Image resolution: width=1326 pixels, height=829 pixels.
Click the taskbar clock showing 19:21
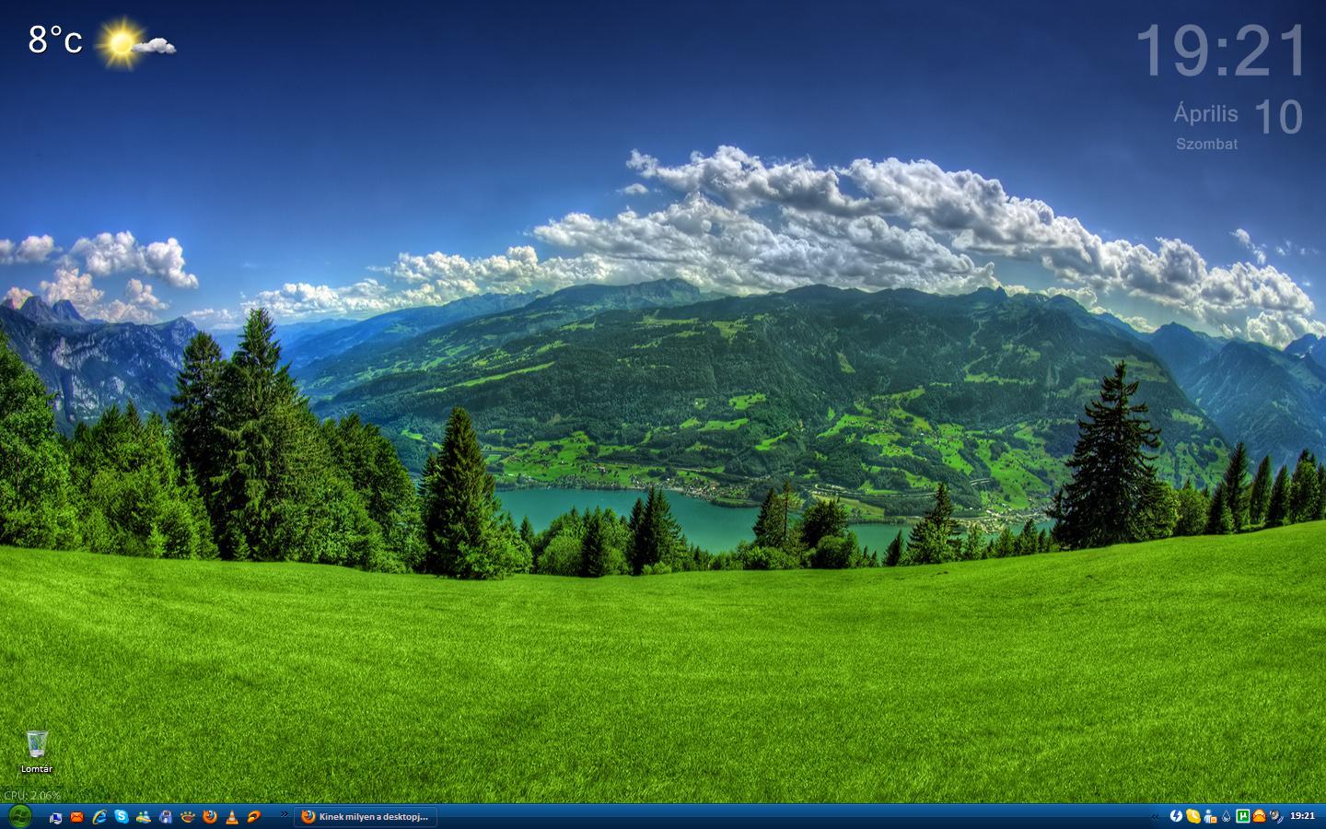(1302, 816)
